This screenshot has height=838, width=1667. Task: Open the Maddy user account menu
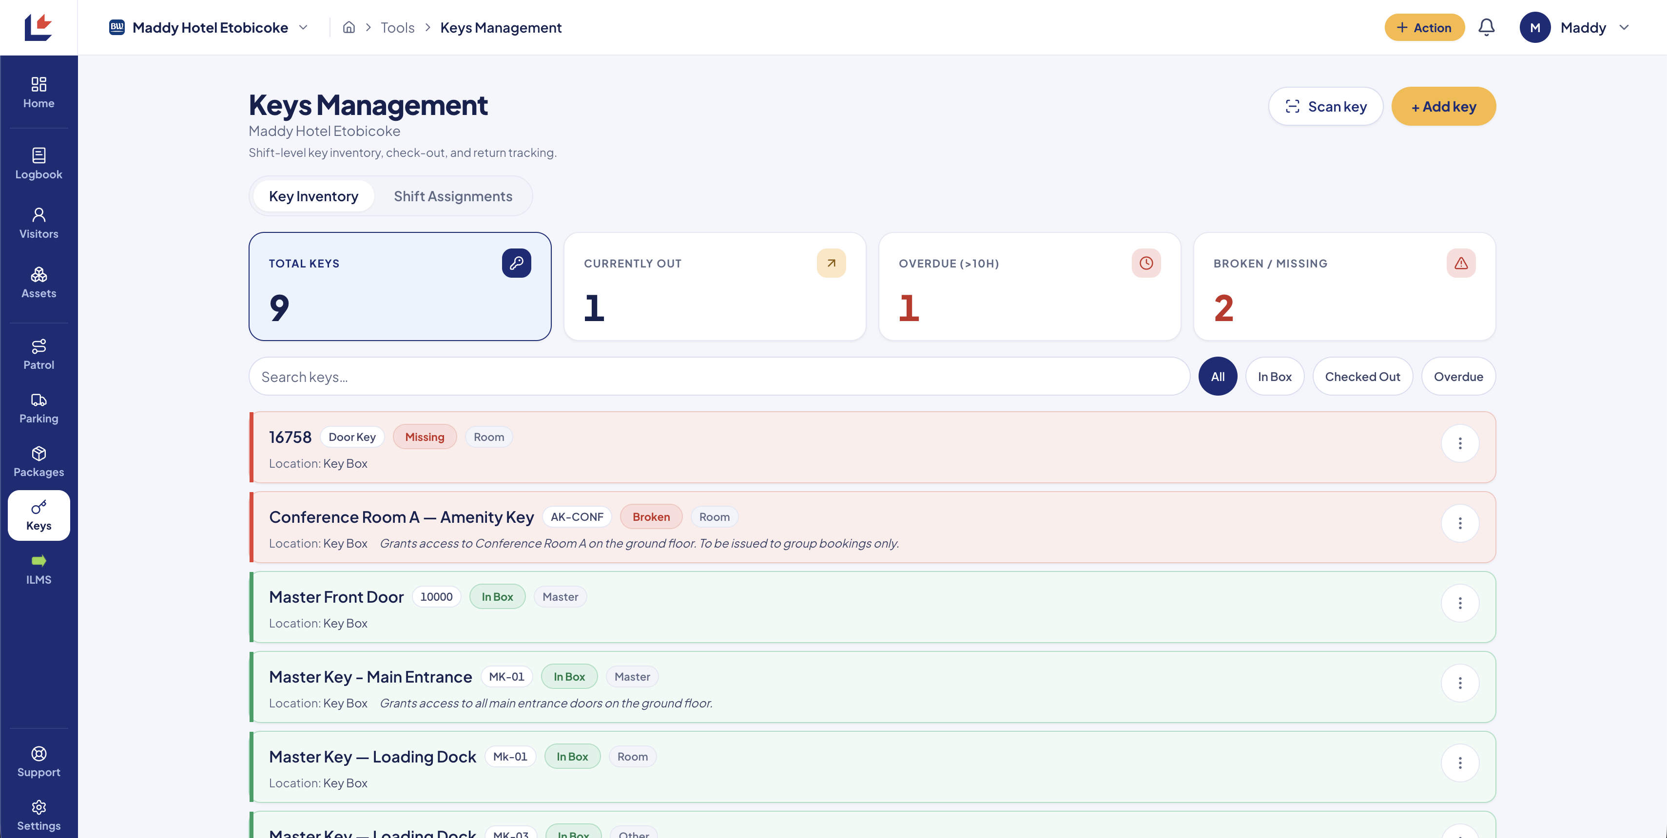click(1574, 27)
